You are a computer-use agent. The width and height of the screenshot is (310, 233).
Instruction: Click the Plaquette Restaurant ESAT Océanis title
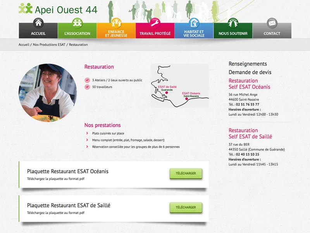pyautogui.click(x=67, y=171)
